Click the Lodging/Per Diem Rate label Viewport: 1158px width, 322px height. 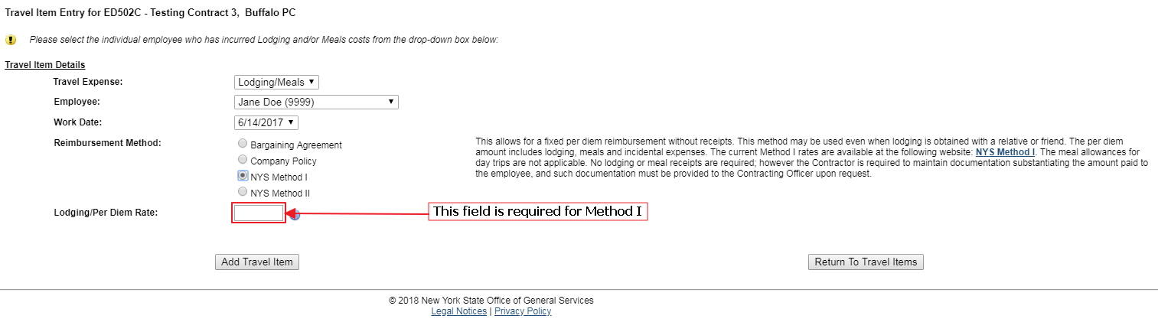[106, 213]
